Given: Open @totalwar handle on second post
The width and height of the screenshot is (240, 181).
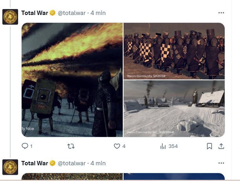Looking at the screenshot, I should [x=72, y=163].
